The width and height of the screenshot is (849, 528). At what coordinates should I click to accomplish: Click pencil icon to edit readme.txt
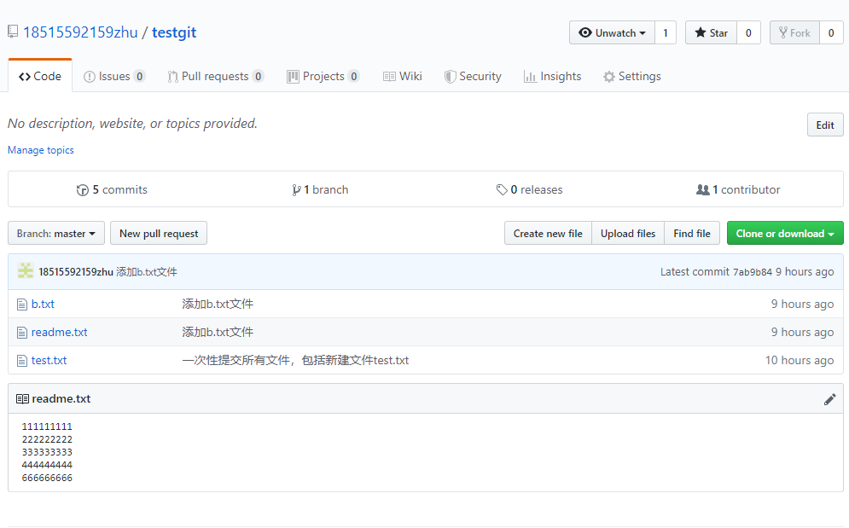click(x=830, y=400)
